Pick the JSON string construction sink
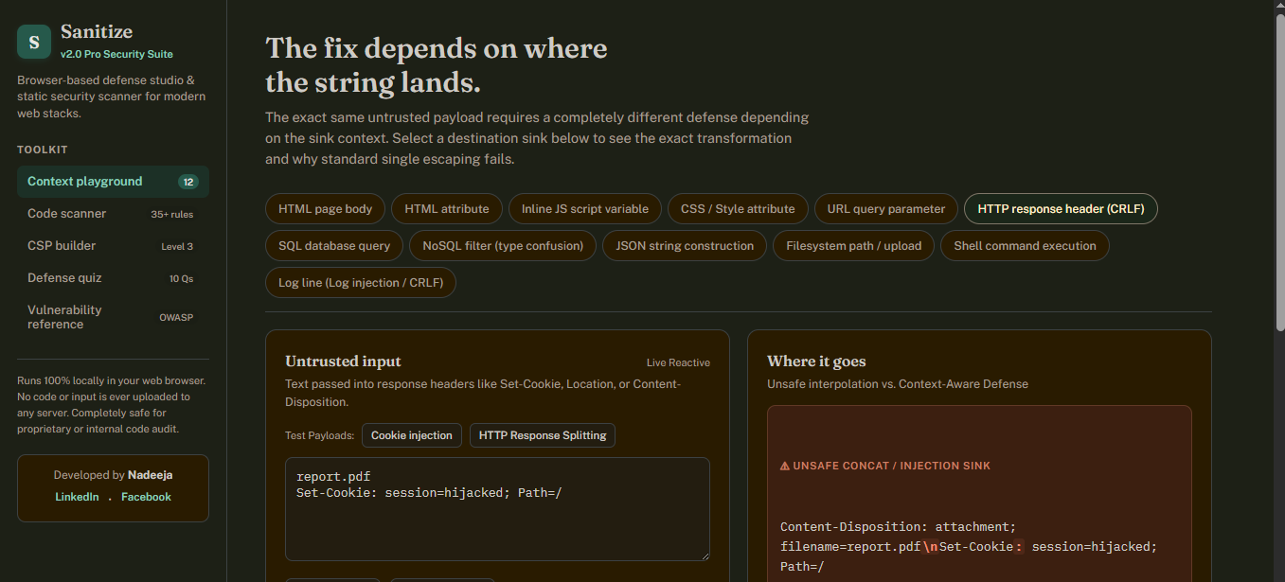 (x=685, y=246)
